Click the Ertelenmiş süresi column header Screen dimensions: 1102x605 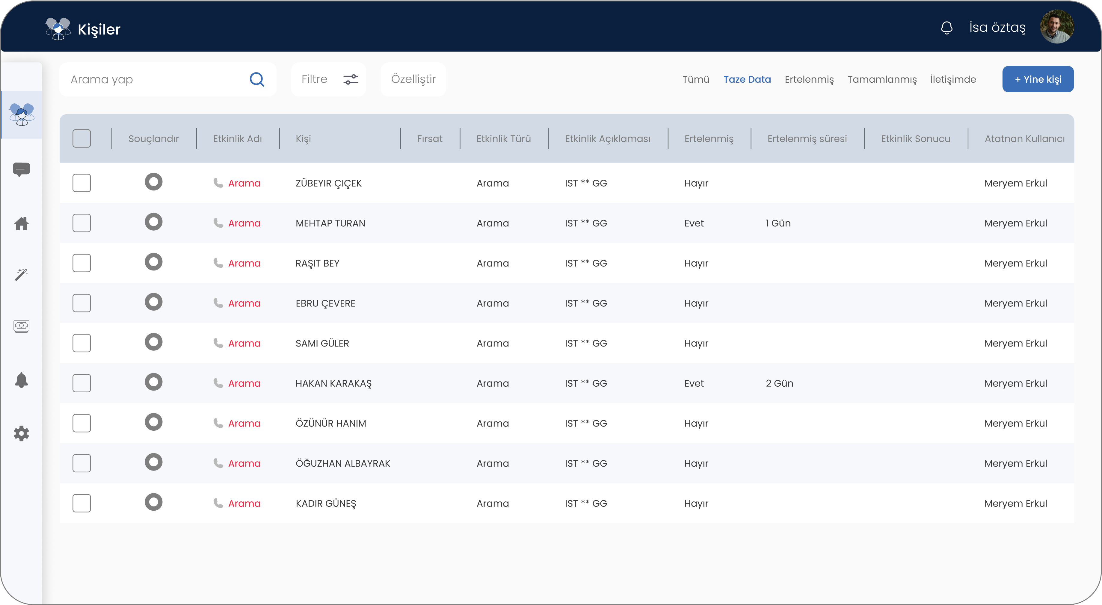point(807,139)
